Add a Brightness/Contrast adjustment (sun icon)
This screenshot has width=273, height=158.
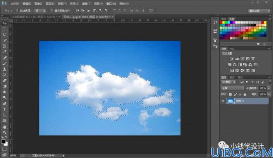pyautogui.click(x=232, y=59)
